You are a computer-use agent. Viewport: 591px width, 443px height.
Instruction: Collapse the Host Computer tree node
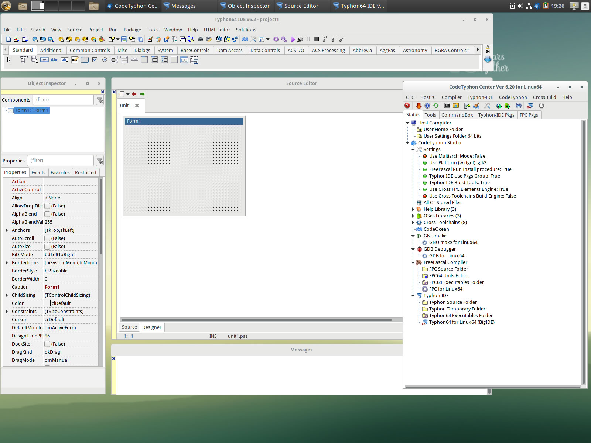tap(407, 123)
